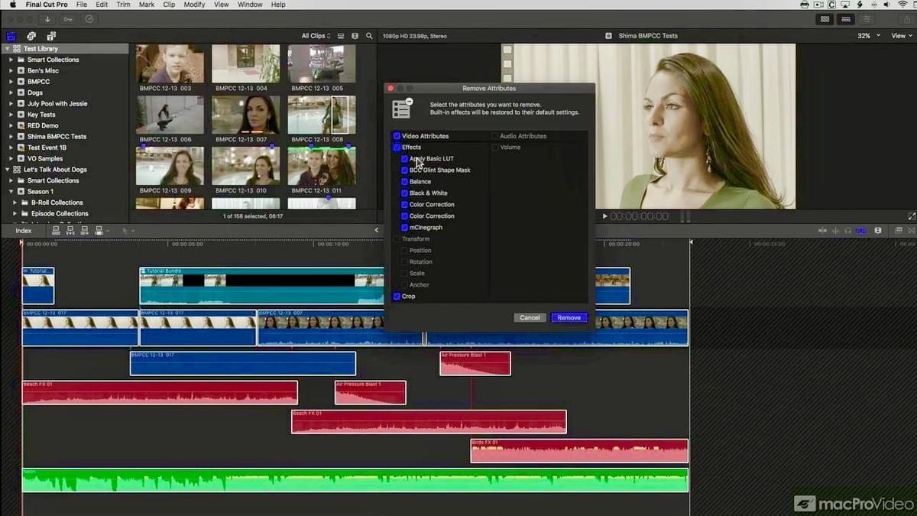Toggle the blue snapping icon above timeline
The height and width of the screenshot is (516, 917).
tap(861, 230)
